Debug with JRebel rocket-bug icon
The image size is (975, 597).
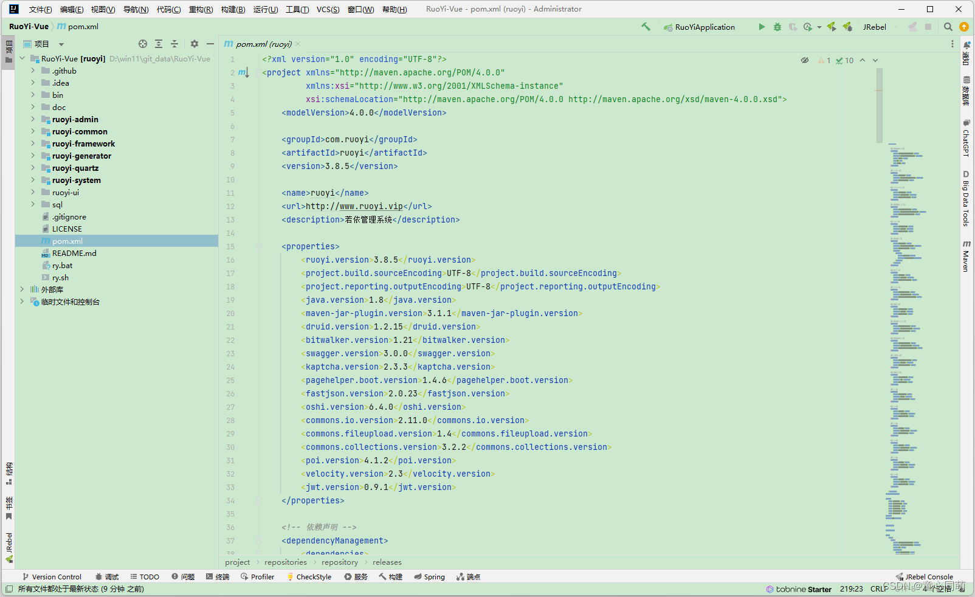tap(847, 27)
